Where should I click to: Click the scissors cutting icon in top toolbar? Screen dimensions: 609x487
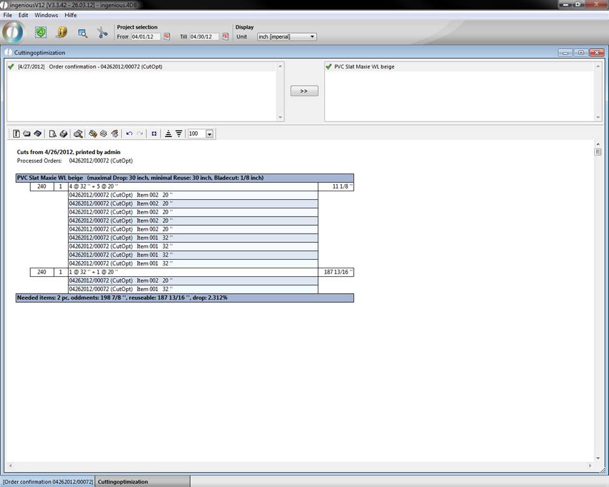(102, 33)
